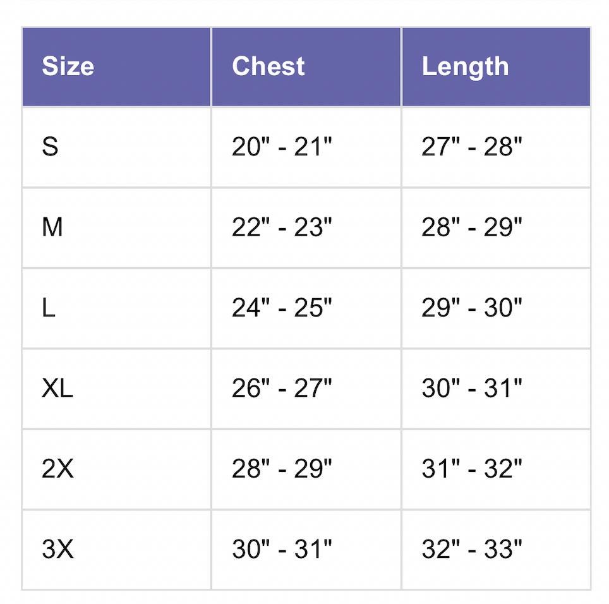This screenshot has width=609, height=604.
Task: Click the Length column header
Action: pyautogui.click(x=465, y=66)
